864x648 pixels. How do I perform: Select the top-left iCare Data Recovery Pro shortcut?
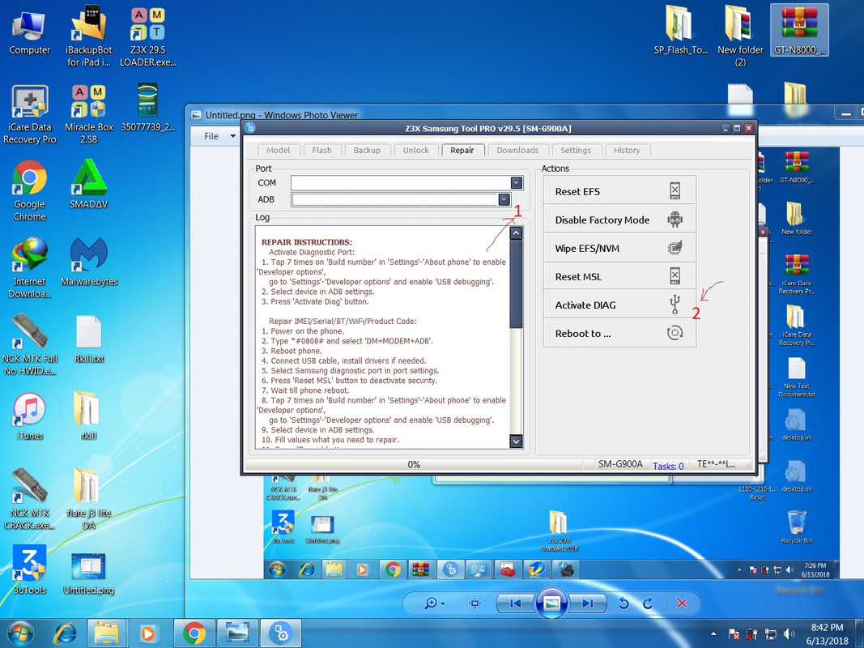tap(30, 114)
